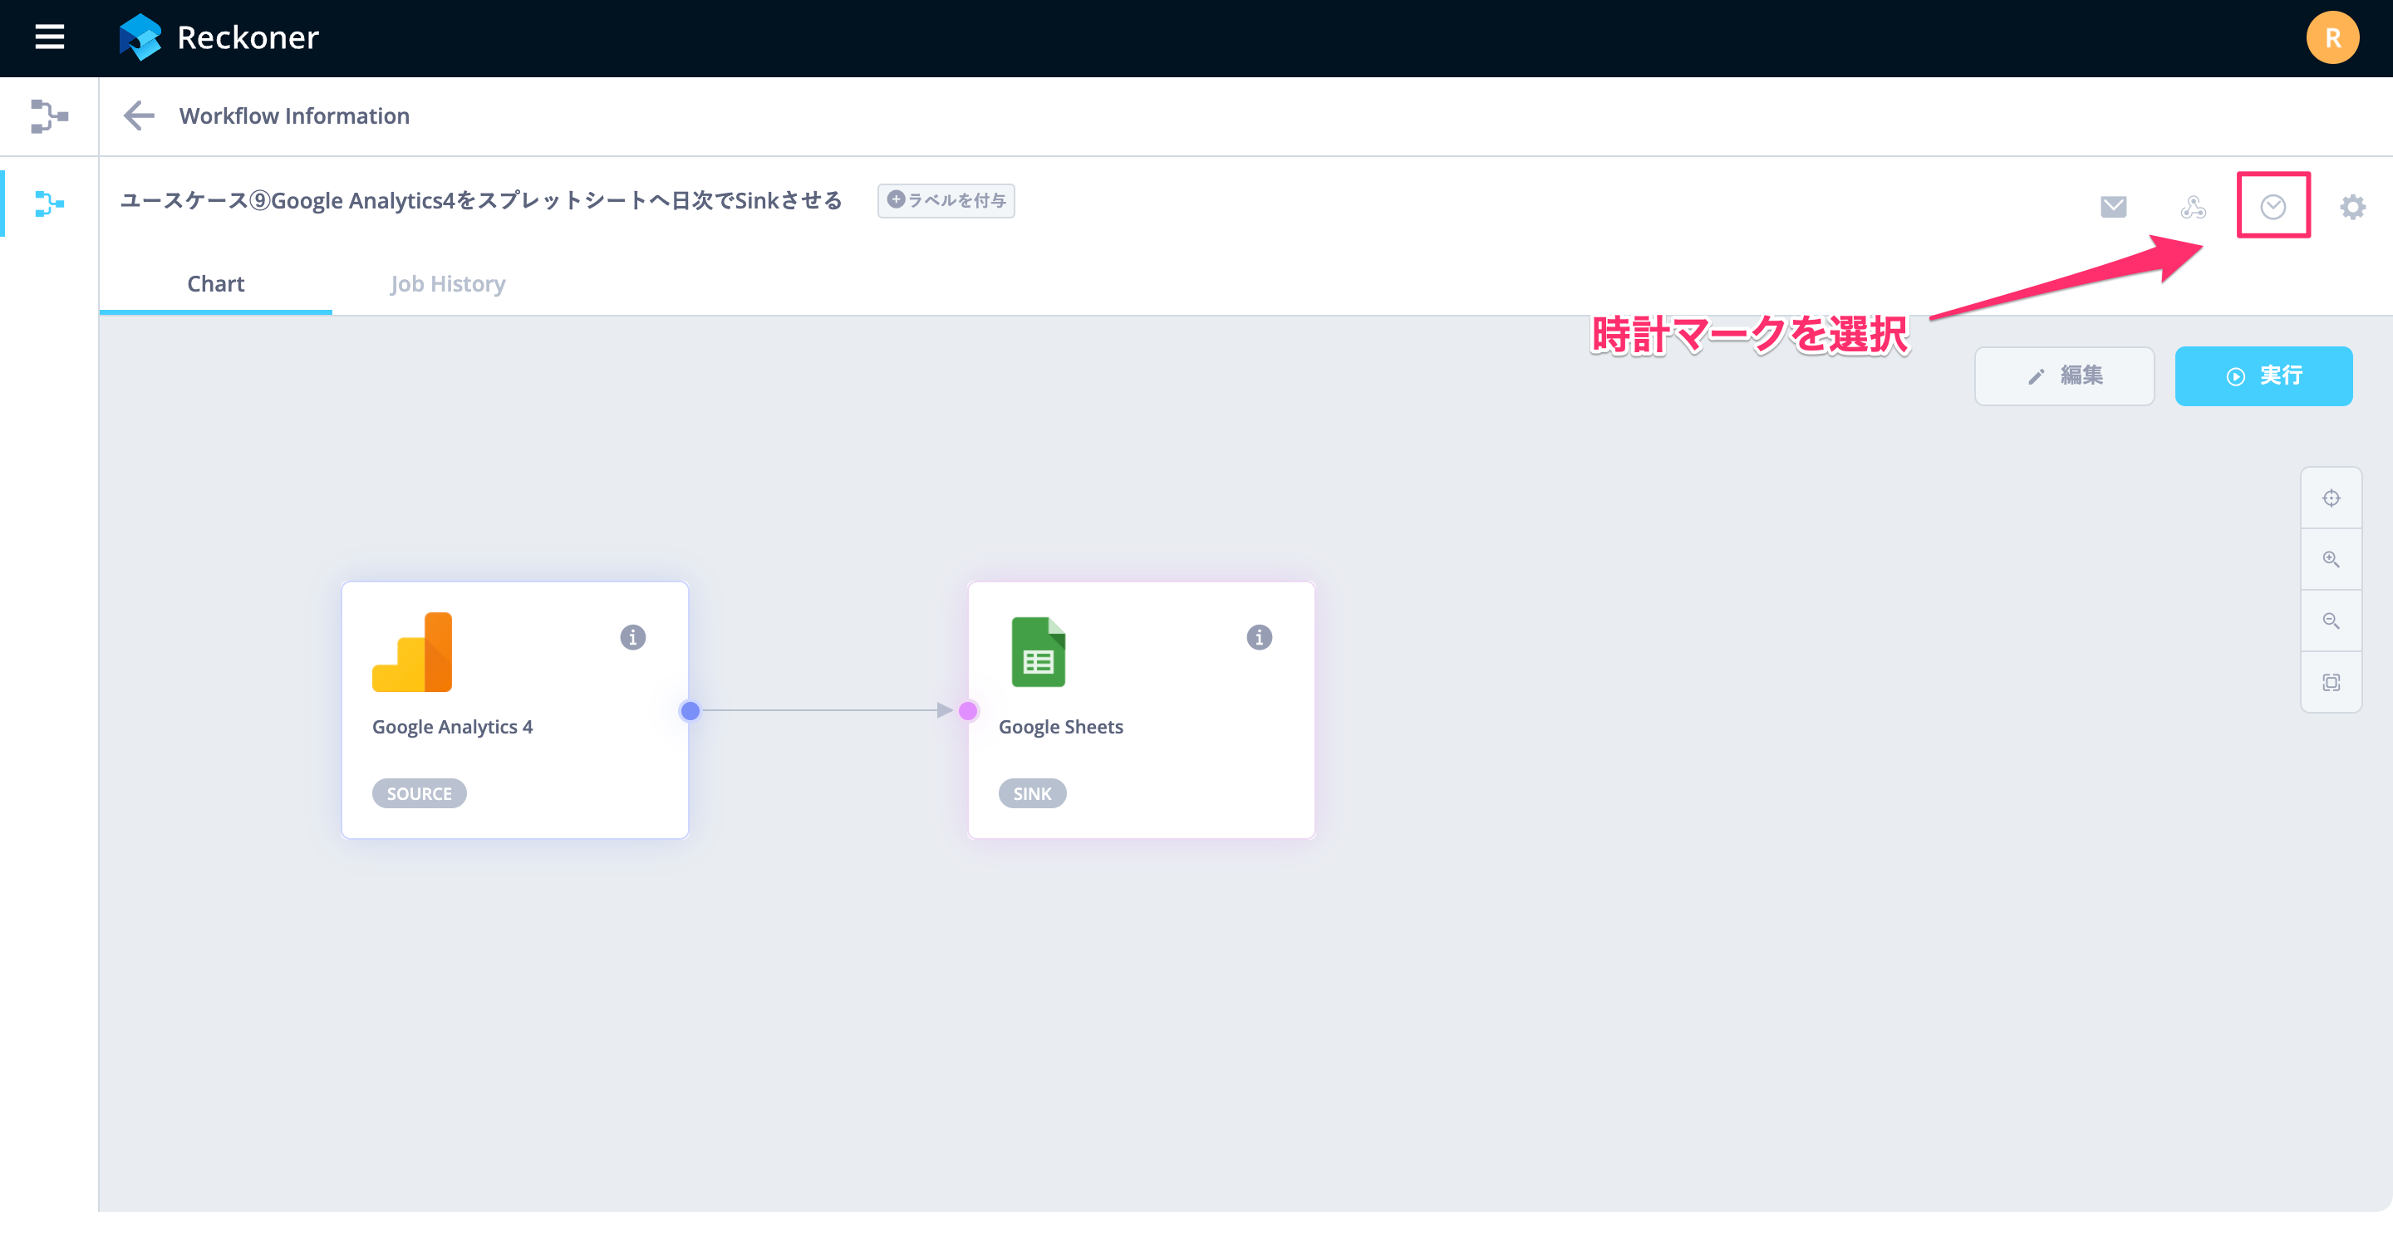2393x1246 pixels.
Task: Click the 編集 edit button
Action: tap(2064, 375)
